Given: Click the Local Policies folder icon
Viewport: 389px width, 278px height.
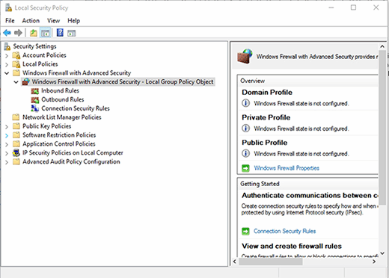Looking at the screenshot, I should [16, 64].
